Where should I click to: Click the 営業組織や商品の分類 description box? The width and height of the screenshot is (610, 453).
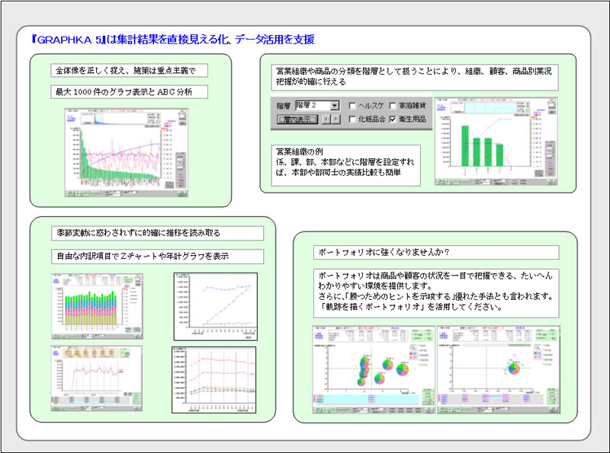(415, 77)
